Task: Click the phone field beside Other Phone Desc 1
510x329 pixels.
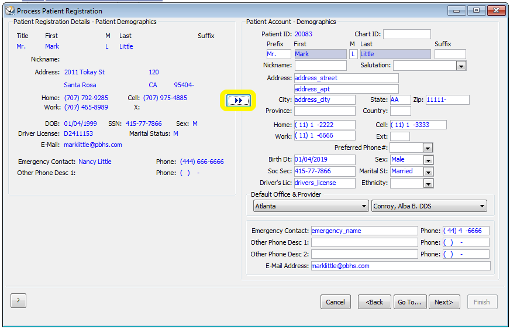Action: click(466, 242)
